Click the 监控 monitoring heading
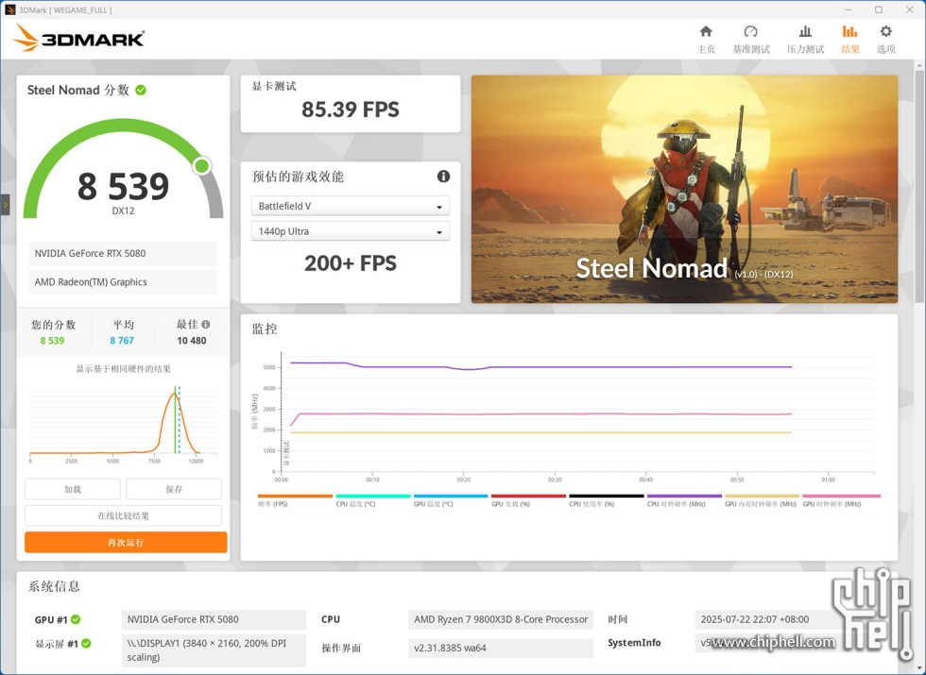 265,329
